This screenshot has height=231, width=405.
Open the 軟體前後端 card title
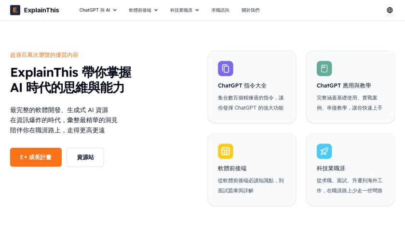(232, 168)
